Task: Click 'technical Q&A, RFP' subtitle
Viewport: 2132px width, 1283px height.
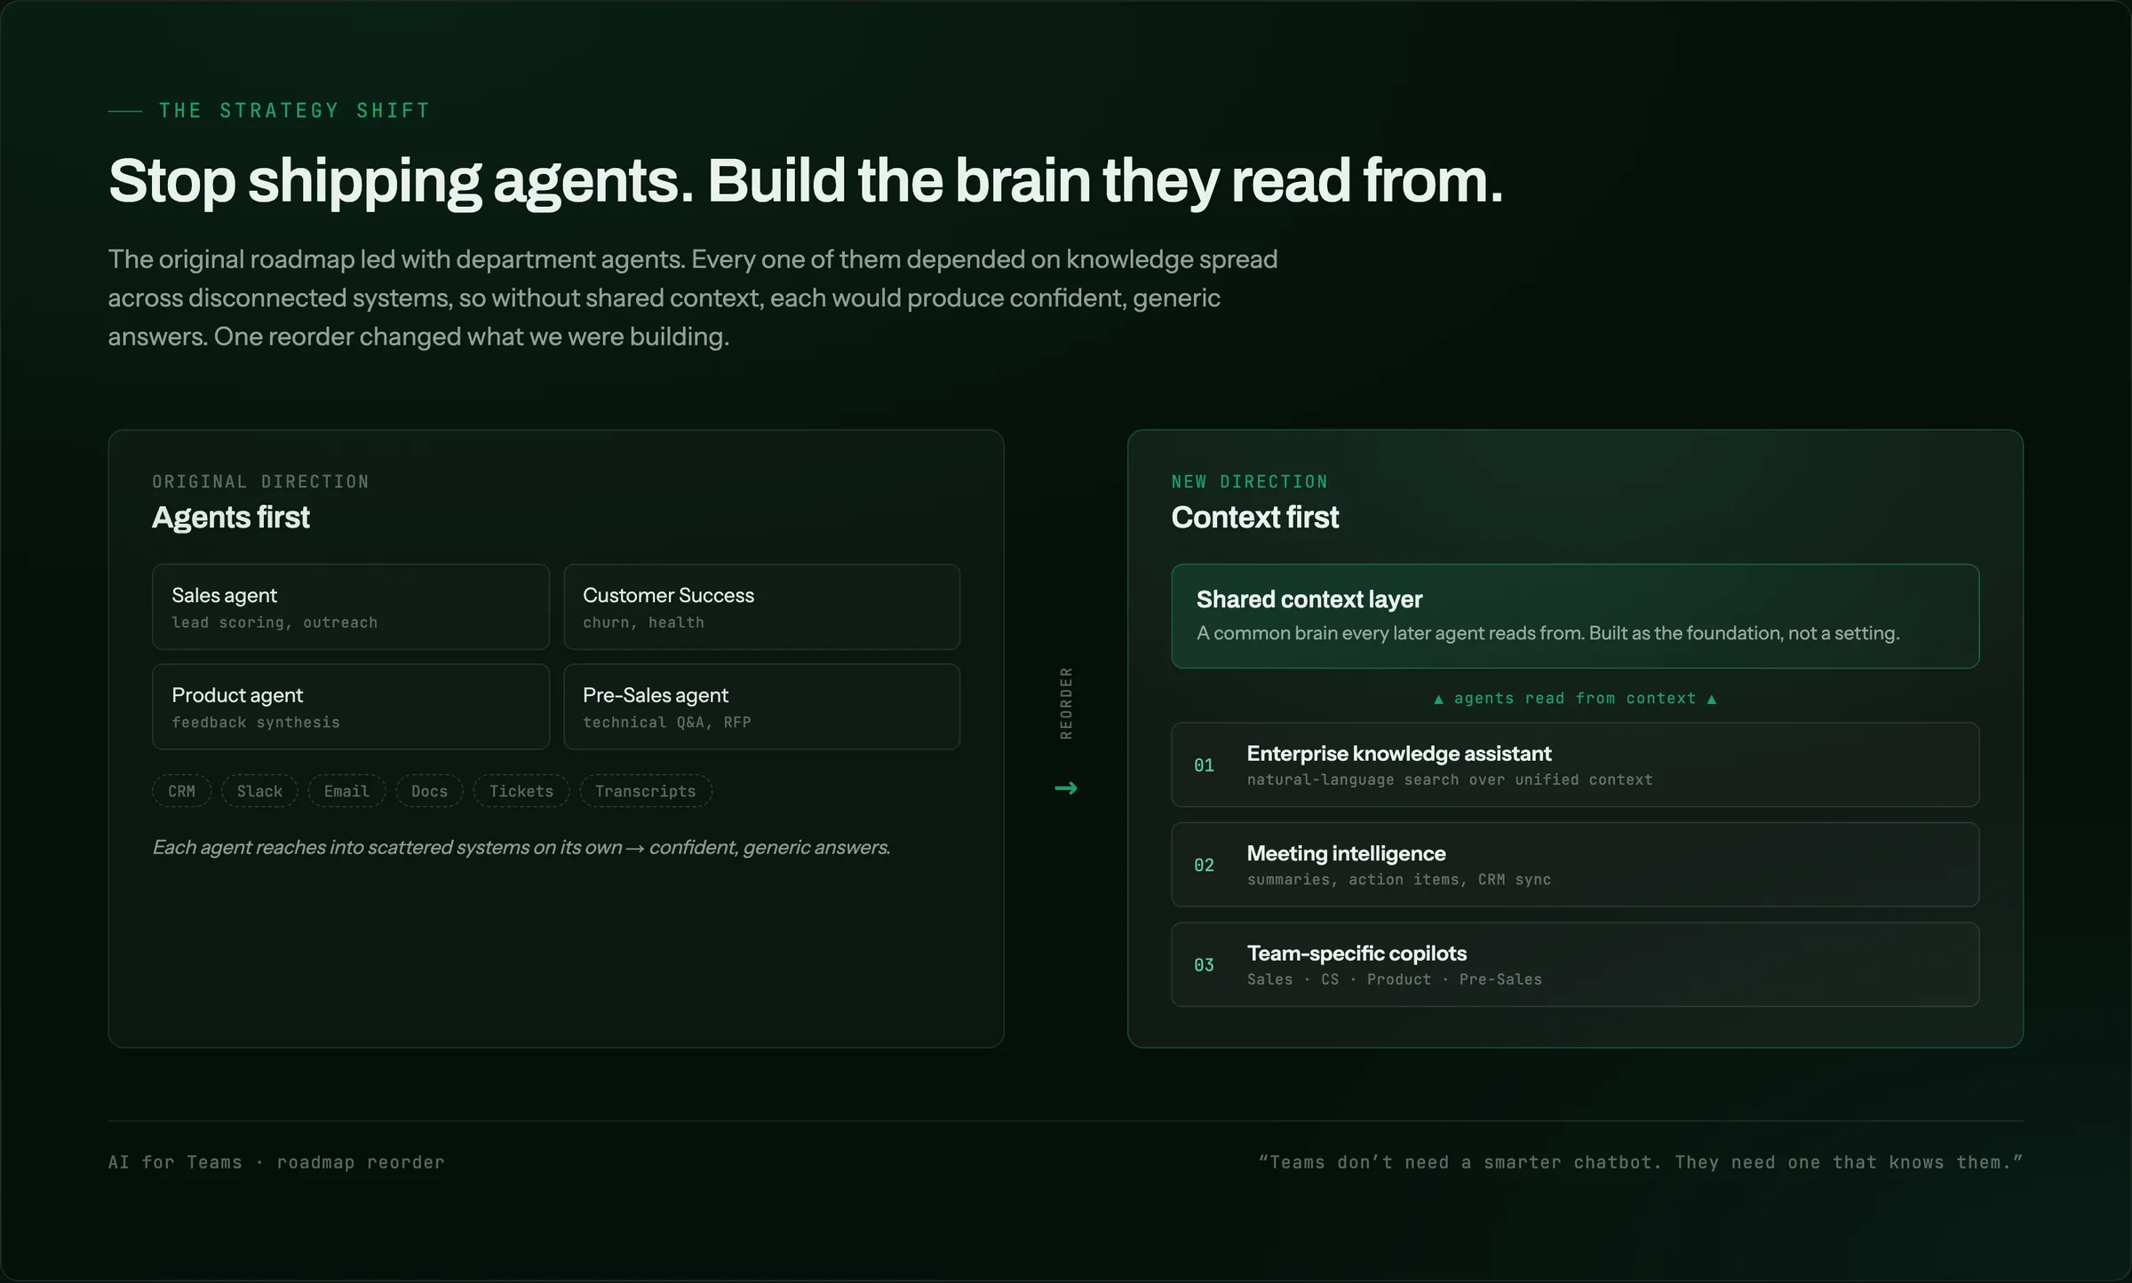Action: (667, 723)
